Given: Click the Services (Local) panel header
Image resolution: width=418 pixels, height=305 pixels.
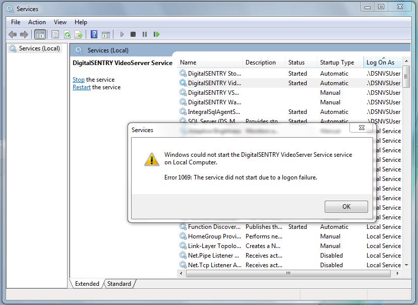Looking at the screenshot, I should [x=108, y=50].
